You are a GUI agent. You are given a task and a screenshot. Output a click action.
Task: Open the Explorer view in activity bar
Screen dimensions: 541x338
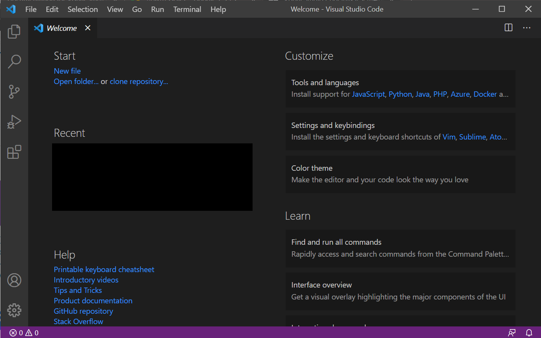click(14, 31)
